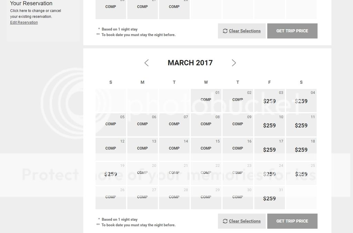Click refresh icon beside upper Clear Selections

point(225,31)
